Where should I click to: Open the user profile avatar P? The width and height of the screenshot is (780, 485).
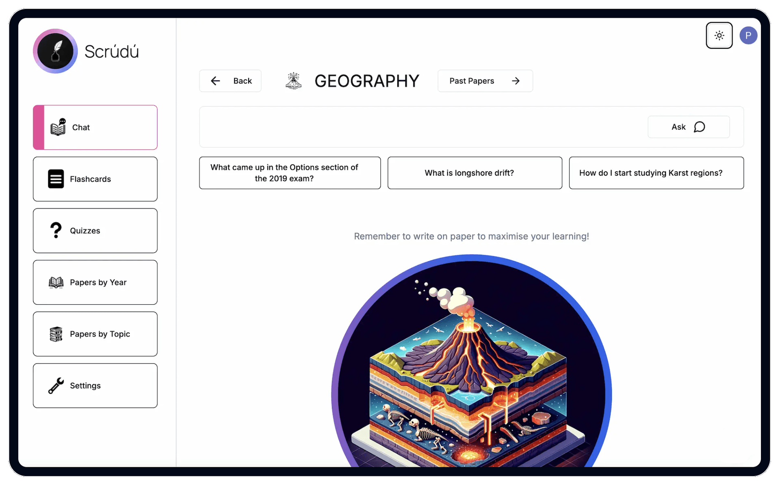[x=748, y=36]
